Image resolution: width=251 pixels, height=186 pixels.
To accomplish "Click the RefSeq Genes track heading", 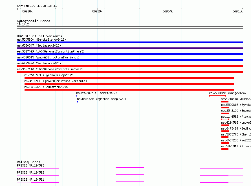I will pos(28,162).
